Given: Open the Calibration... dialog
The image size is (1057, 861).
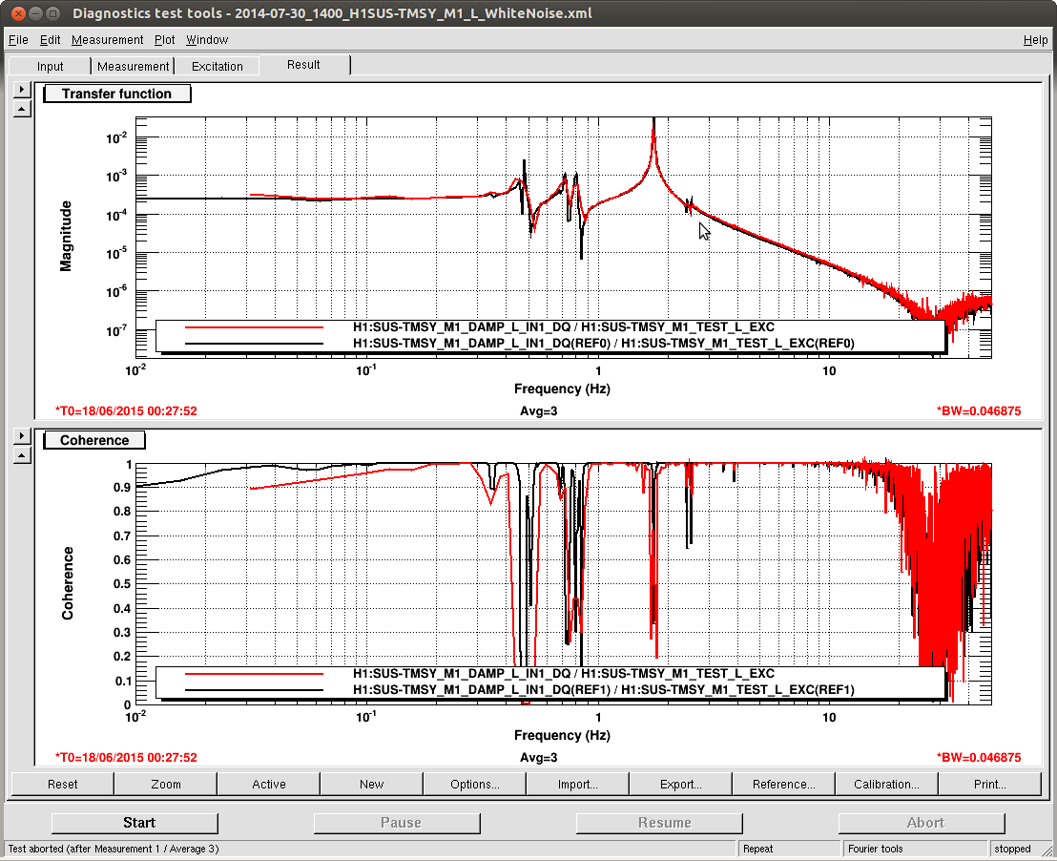Looking at the screenshot, I should 886,784.
